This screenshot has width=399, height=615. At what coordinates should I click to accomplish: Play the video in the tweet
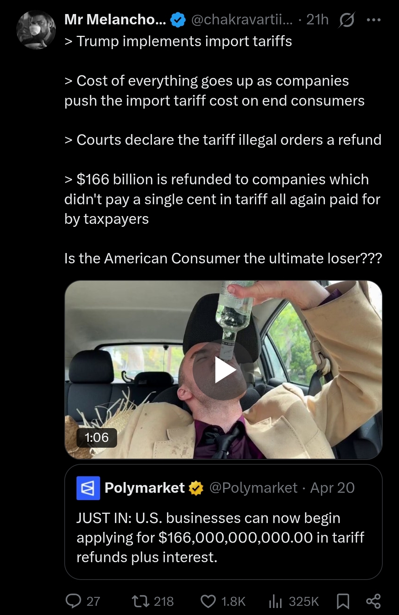pos(223,370)
